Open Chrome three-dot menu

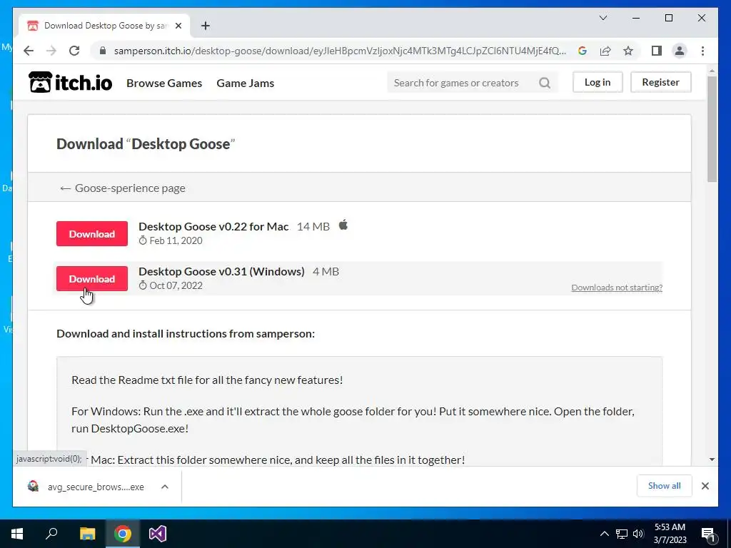[702, 51]
